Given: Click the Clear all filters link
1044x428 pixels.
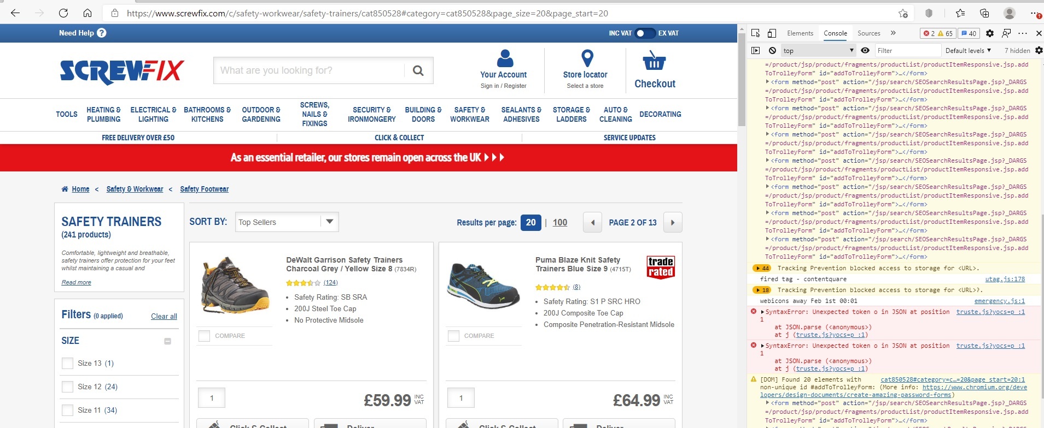Looking at the screenshot, I should [x=164, y=316].
